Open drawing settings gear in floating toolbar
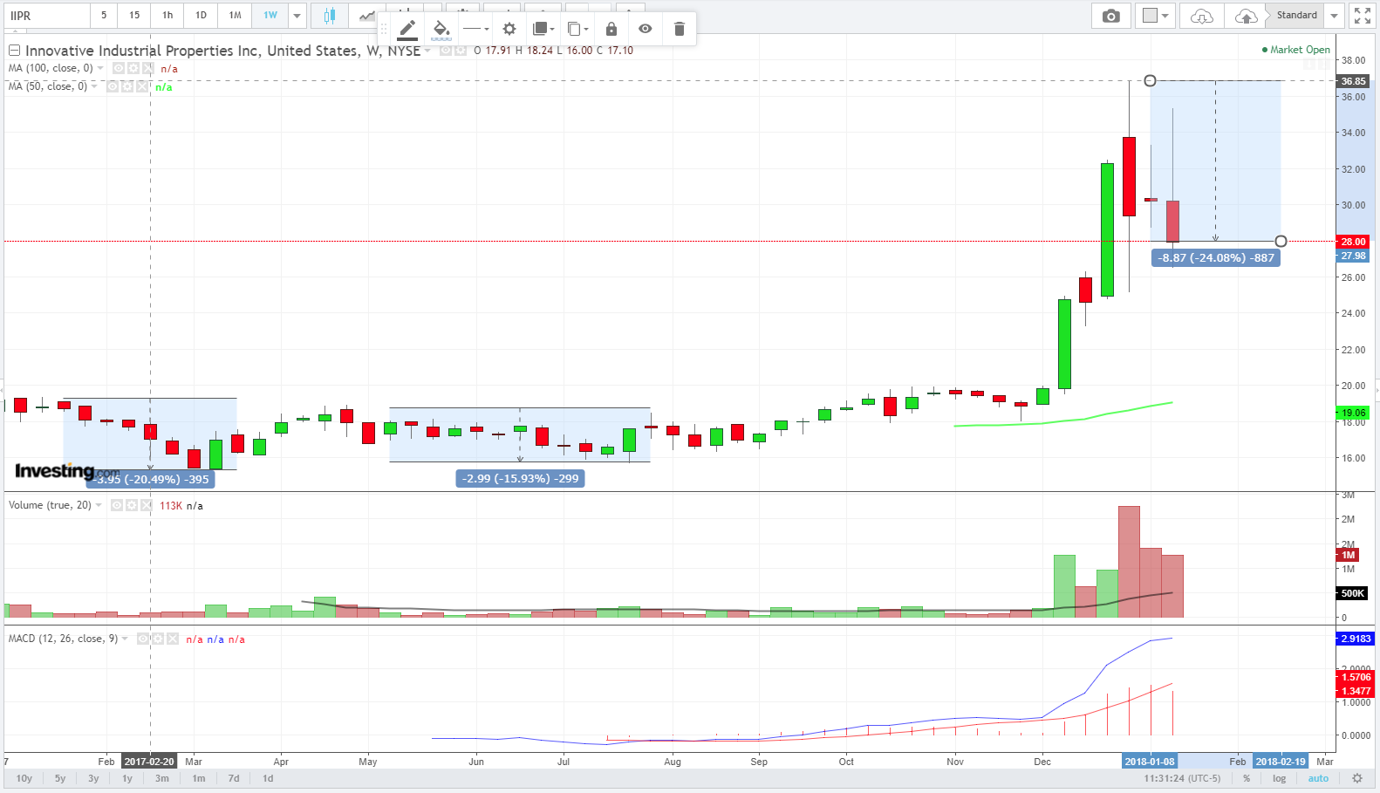 509,30
